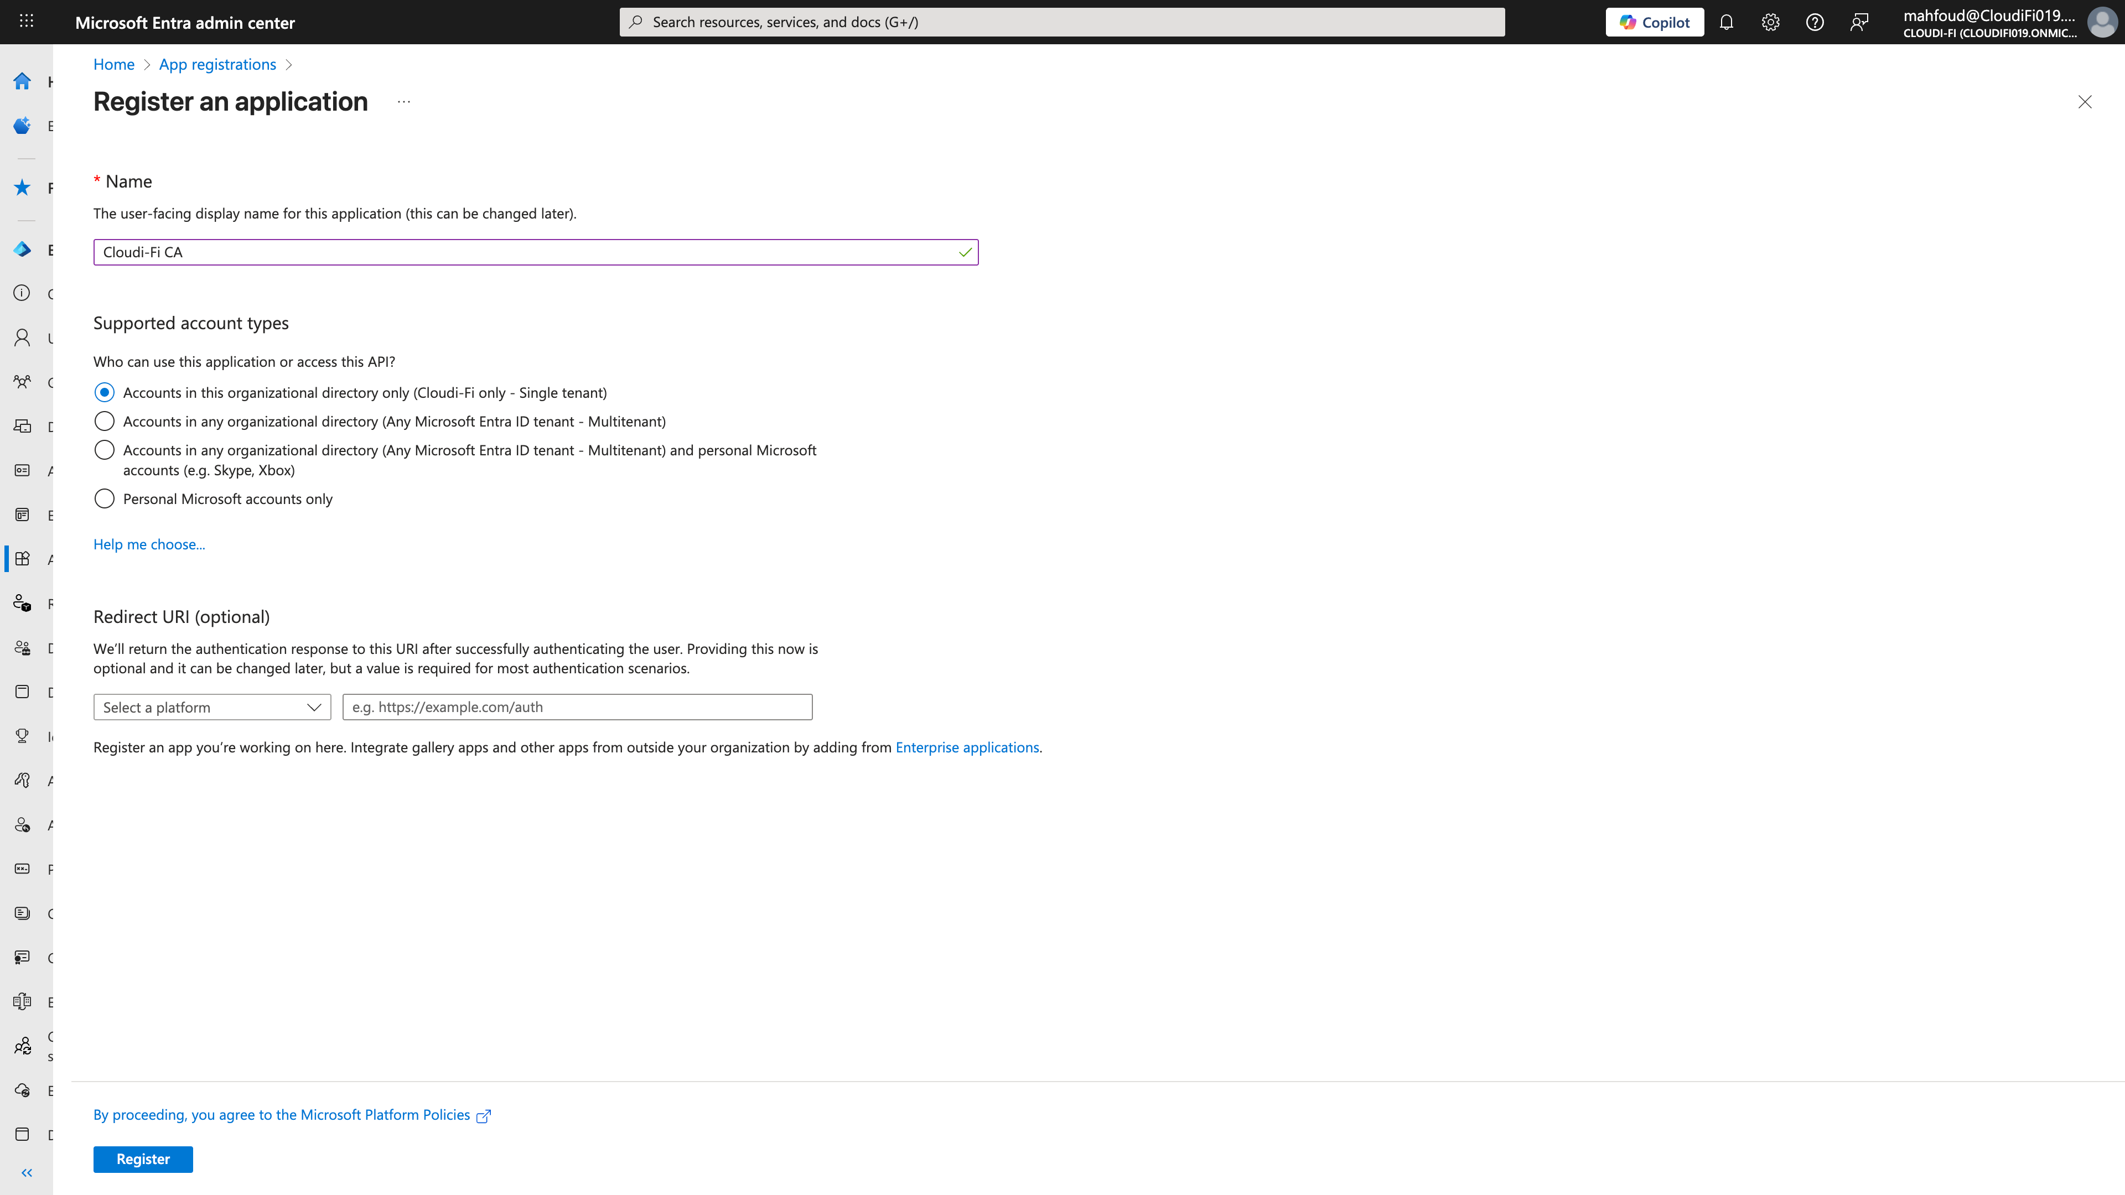
Task: Open the settings gear in the top bar
Action: pos(1770,22)
